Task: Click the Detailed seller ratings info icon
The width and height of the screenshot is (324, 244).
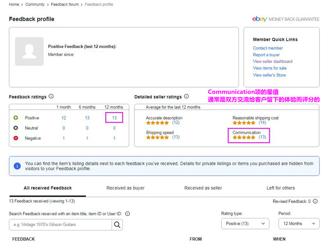Action: tap(186, 97)
